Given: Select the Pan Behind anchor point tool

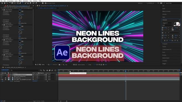Looking at the screenshot, I should 15,3.
